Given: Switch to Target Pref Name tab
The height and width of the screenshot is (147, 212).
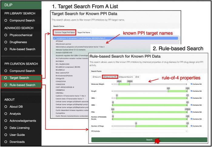Looking at the screenshot, I should [x=84, y=32].
